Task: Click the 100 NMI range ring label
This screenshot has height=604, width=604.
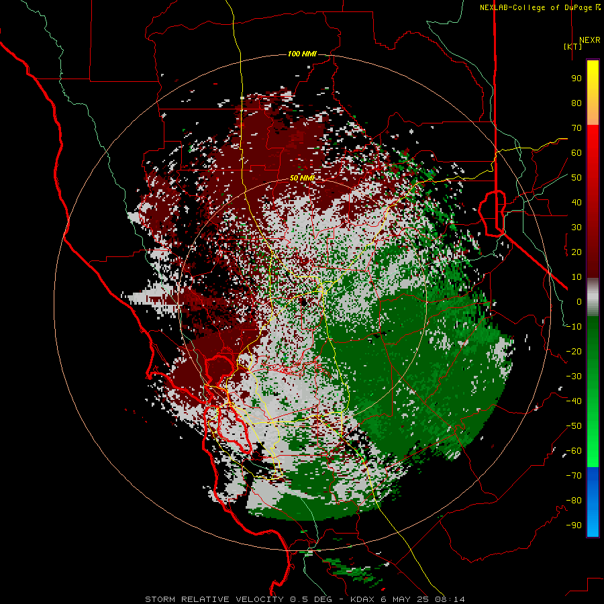Action: (302, 54)
